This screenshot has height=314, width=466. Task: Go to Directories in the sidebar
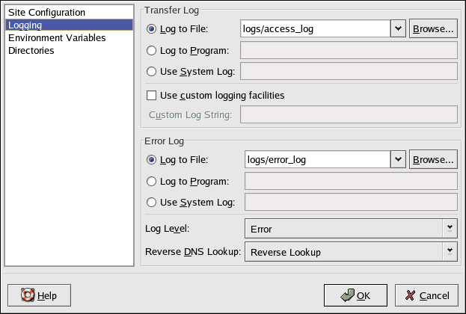[31, 51]
